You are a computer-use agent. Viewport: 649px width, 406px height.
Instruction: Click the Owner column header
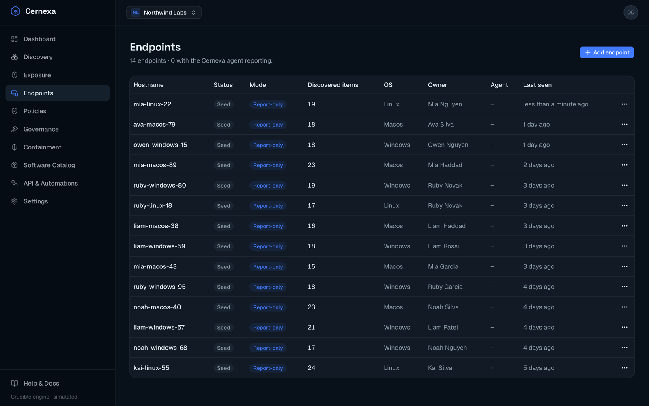pos(437,85)
